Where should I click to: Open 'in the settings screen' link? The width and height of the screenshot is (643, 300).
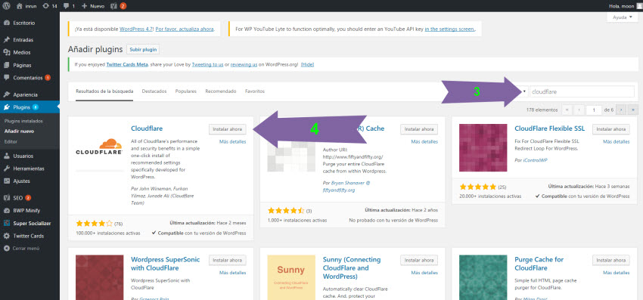(450, 29)
